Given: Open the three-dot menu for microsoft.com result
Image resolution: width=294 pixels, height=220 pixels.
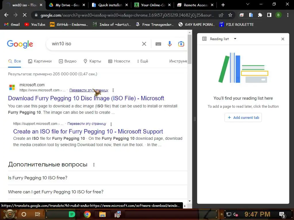Looking at the screenshot, I should 113,90.
